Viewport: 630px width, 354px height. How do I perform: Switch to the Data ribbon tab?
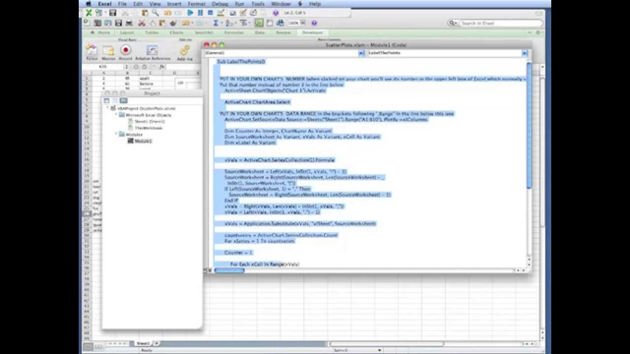[259, 32]
